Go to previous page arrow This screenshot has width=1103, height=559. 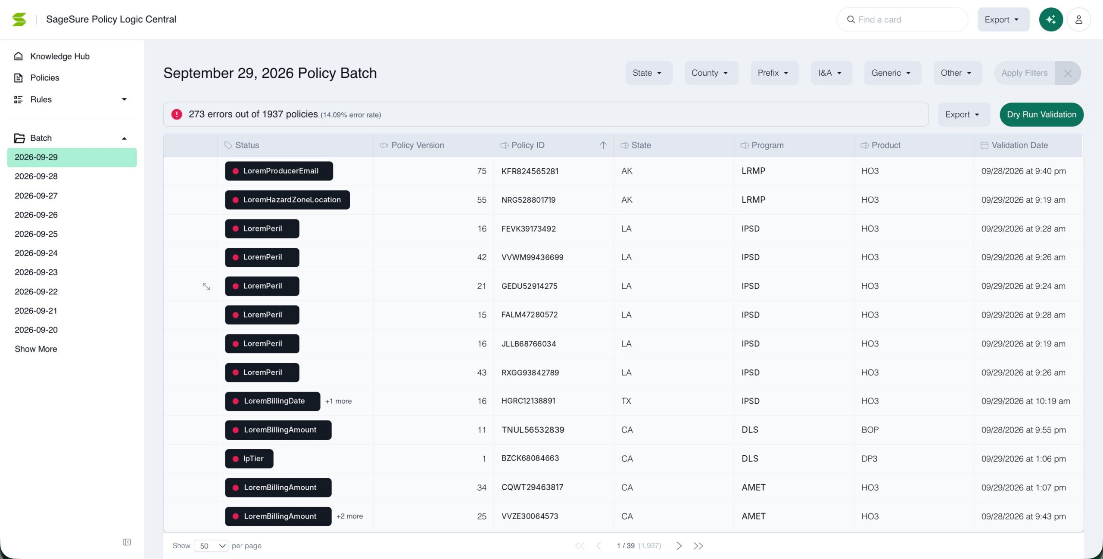point(599,546)
